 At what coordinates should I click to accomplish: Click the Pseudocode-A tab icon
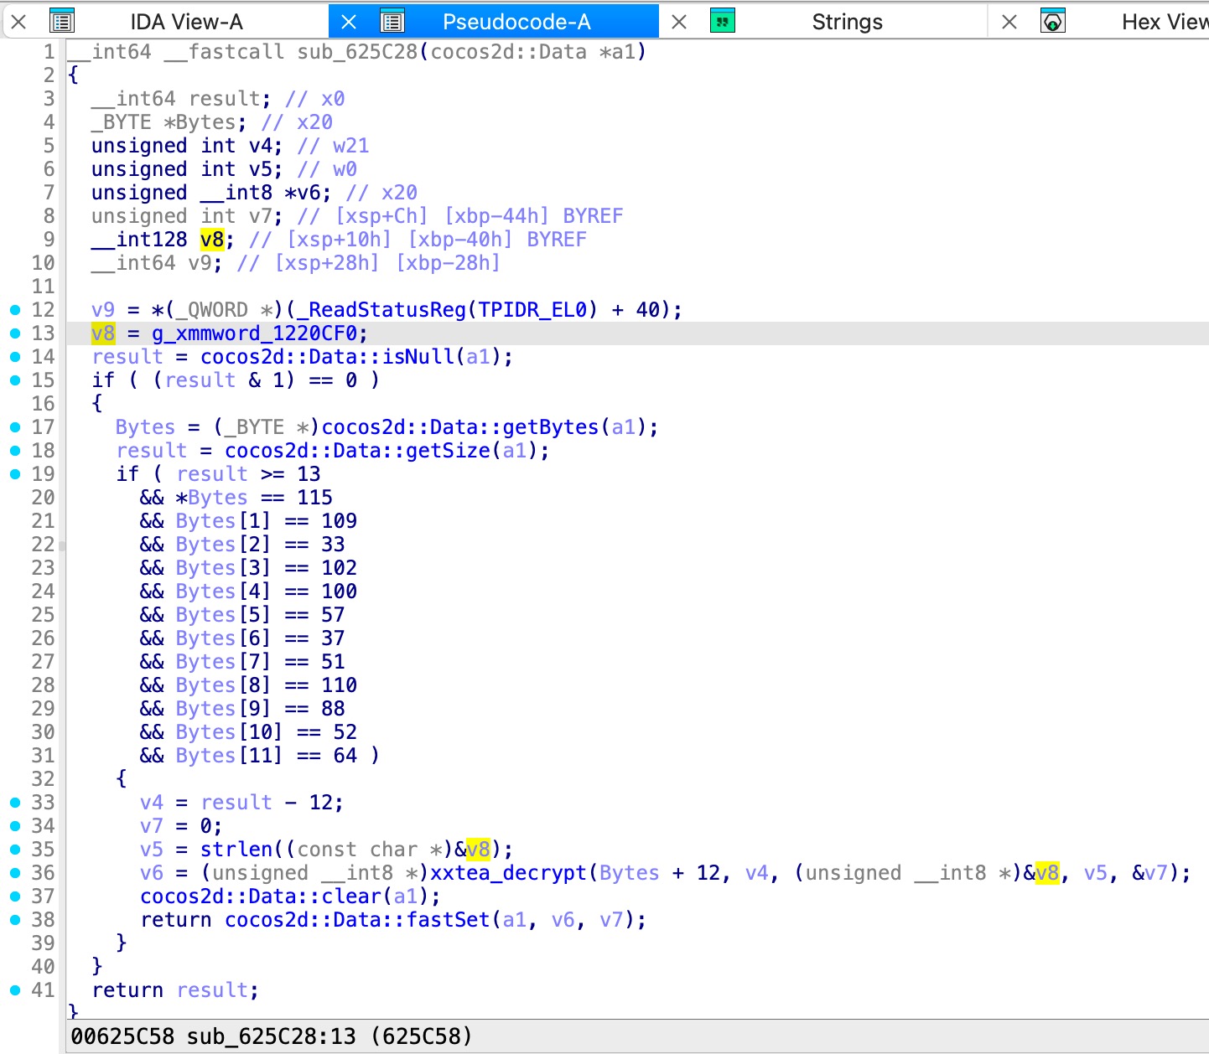(392, 21)
